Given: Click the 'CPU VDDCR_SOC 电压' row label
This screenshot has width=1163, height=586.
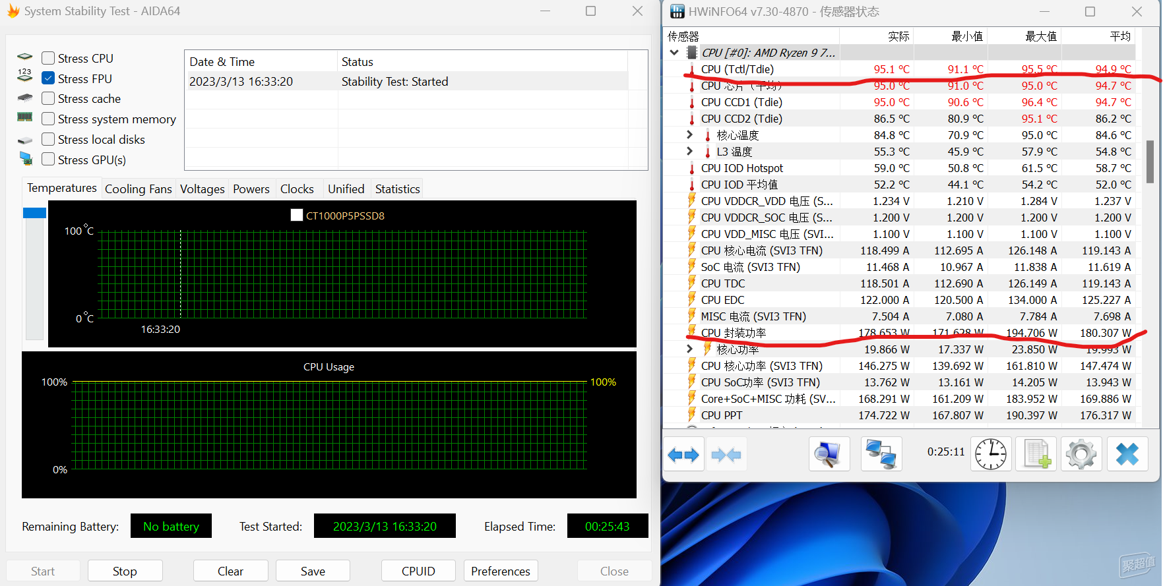Looking at the screenshot, I should point(767,218).
